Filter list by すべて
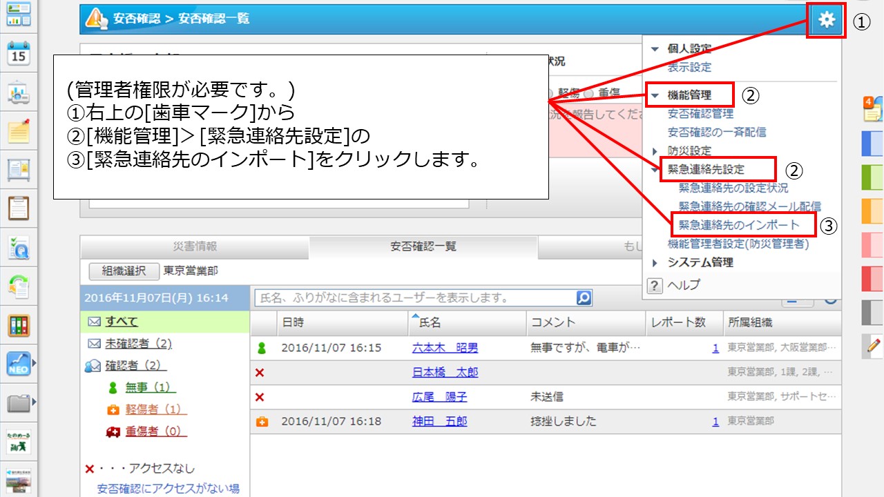Image resolution: width=884 pixels, height=497 pixels. click(122, 322)
